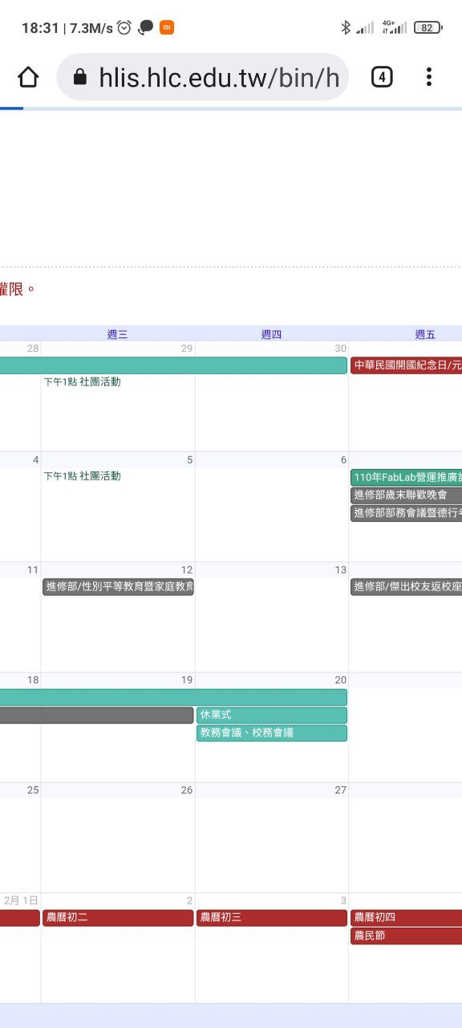Image resolution: width=462 pixels, height=1028 pixels.
Task: Select date 5 in the calendar
Action: pyautogui.click(x=189, y=459)
